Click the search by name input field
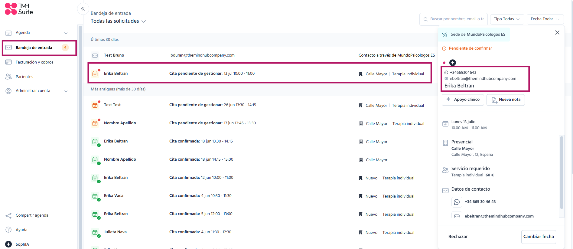The width and height of the screenshot is (573, 249). pyautogui.click(x=454, y=19)
